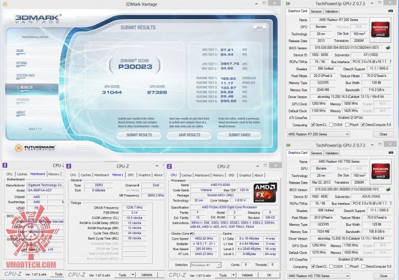Click the Futuremark Corporation logo
Viewport: 399px width, 280px height.
click(x=35, y=148)
